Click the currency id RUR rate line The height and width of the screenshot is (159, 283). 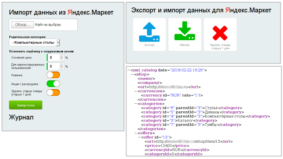(x=172, y=95)
